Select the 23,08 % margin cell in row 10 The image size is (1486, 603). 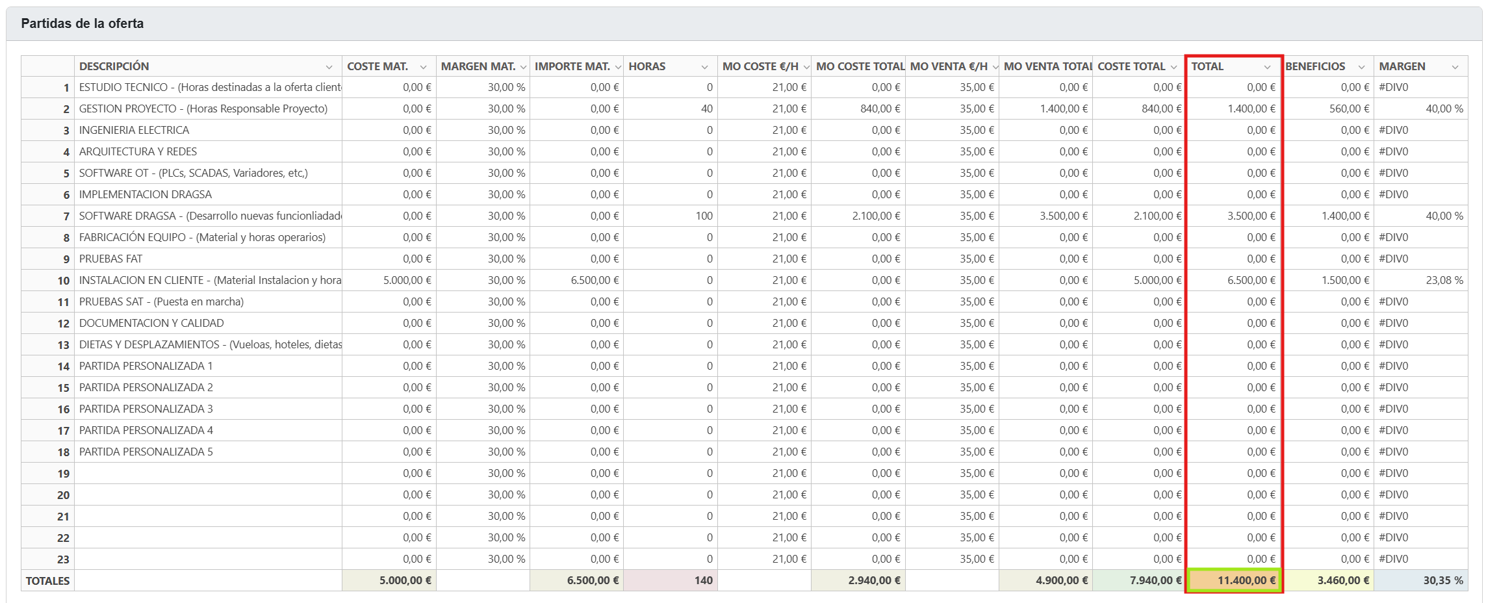1420,280
